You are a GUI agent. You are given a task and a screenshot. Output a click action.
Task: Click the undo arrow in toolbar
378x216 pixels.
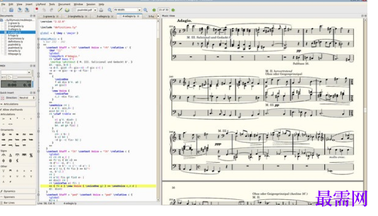[x=44, y=10]
